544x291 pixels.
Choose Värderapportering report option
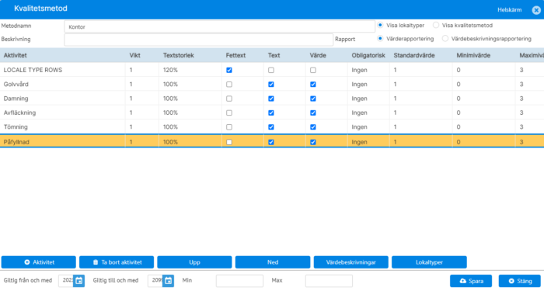coord(380,39)
